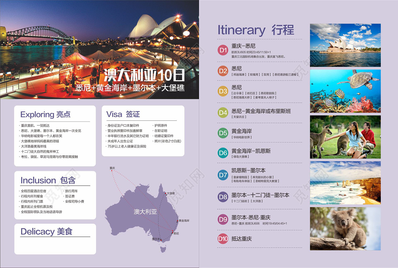This screenshot has width=398, height=268.
Task: Click the purple D8 day badge
Action: pyautogui.click(x=223, y=197)
